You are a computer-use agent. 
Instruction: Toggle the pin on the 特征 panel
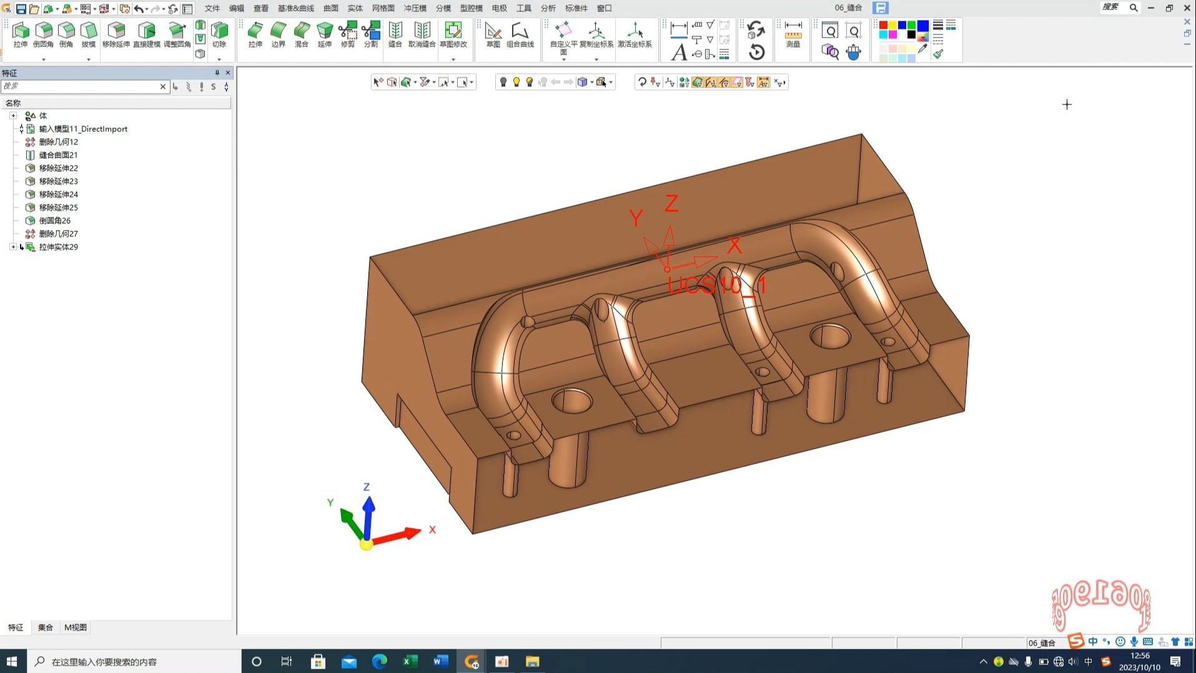point(217,72)
